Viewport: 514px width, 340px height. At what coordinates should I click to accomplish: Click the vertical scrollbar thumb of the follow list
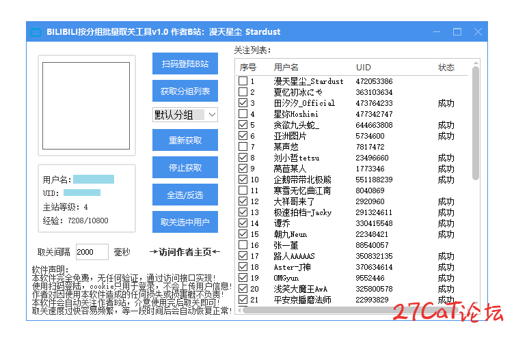point(476,123)
